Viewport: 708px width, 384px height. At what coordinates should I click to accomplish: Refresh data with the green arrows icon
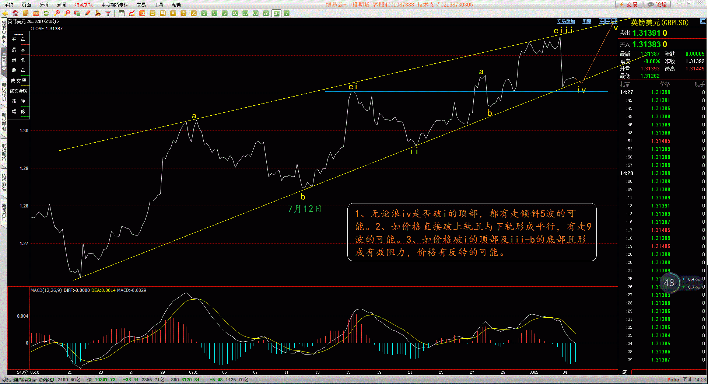[46, 13]
